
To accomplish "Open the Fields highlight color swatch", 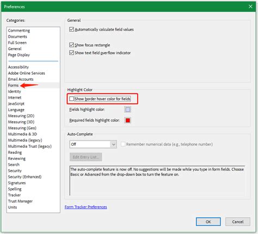I will click(128, 110).
